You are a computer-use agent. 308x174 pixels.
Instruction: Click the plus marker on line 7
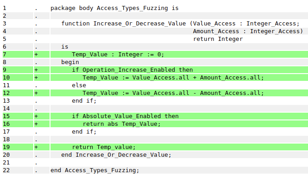pyautogui.click(x=36, y=55)
